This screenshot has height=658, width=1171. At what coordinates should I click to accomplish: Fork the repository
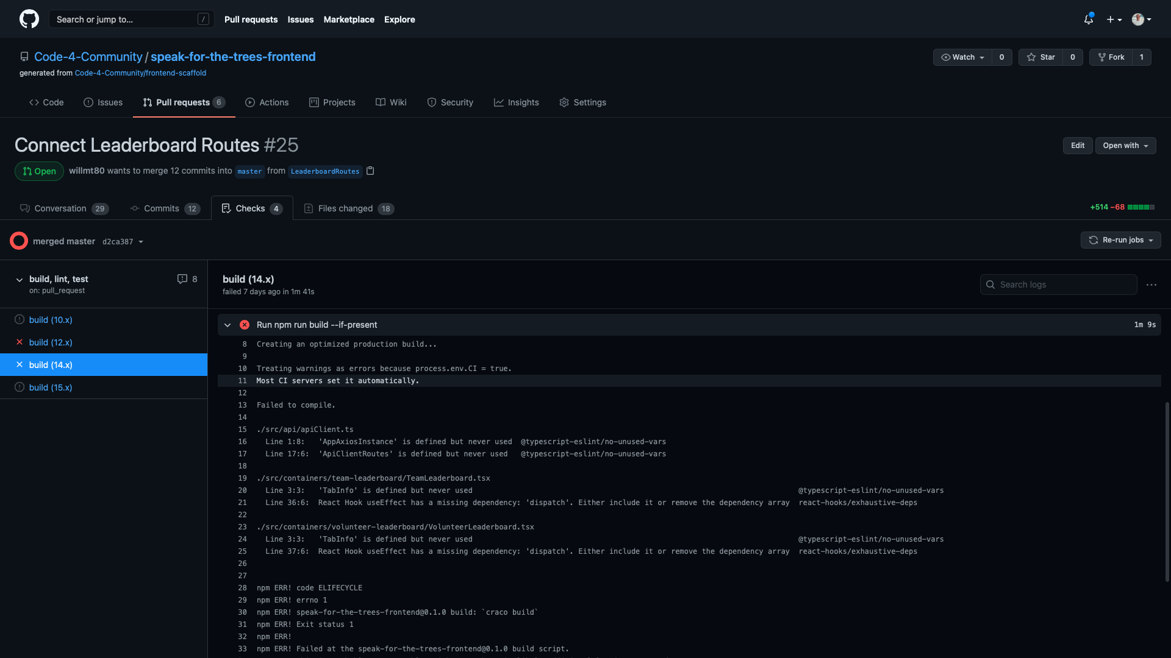pos(1111,57)
